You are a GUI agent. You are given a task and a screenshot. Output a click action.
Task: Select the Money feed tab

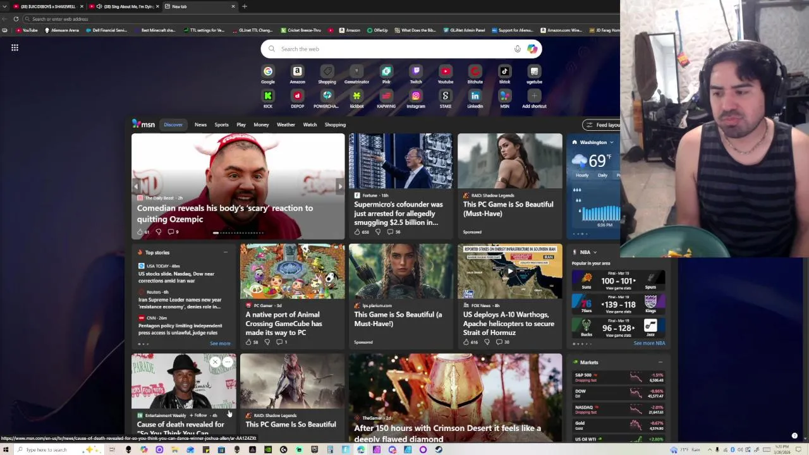pyautogui.click(x=261, y=124)
